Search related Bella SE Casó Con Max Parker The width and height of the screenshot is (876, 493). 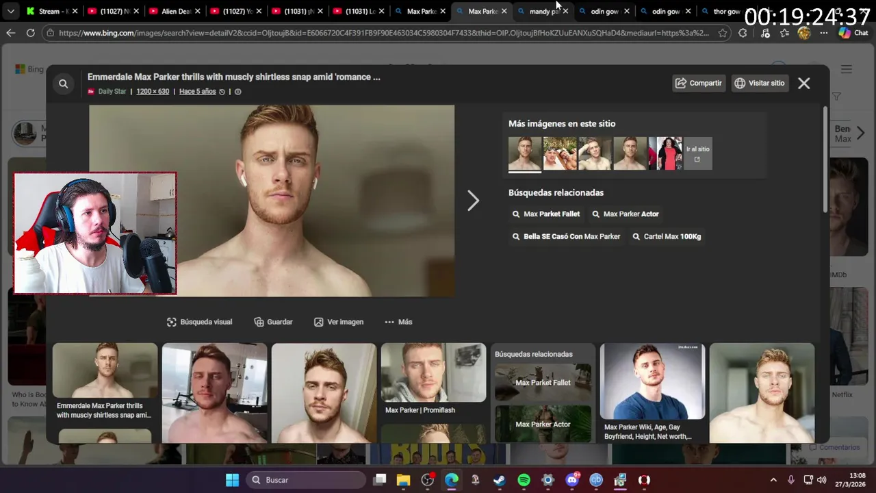coord(566,236)
